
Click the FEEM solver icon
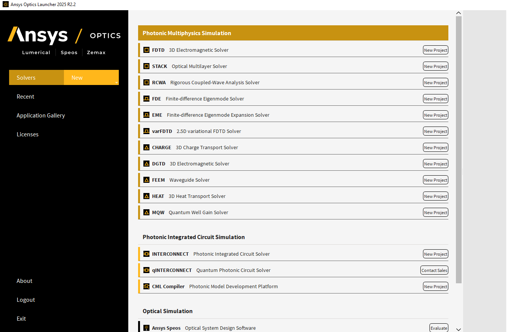(146, 180)
